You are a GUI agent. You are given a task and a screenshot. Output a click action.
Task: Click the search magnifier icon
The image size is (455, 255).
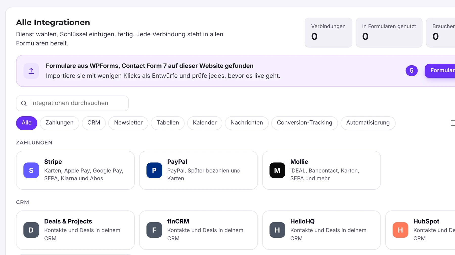coord(24,103)
